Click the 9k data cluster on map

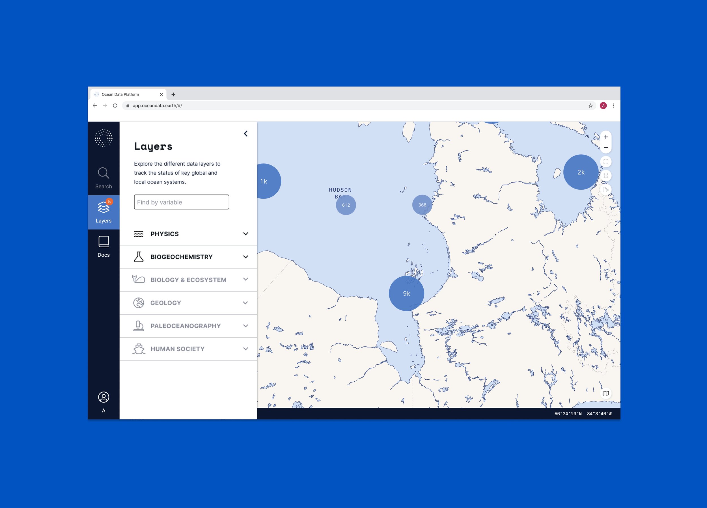[406, 293]
